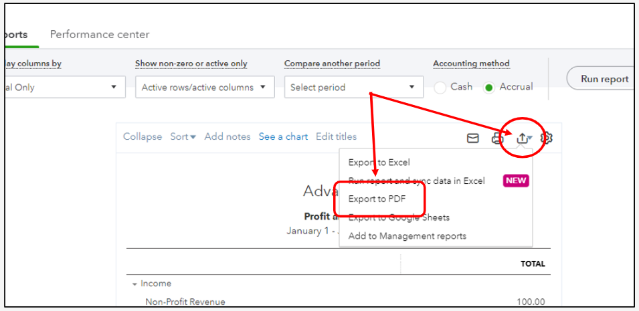This screenshot has height=311, width=639.
Task: Choose Add to Management reports
Action: (407, 236)
